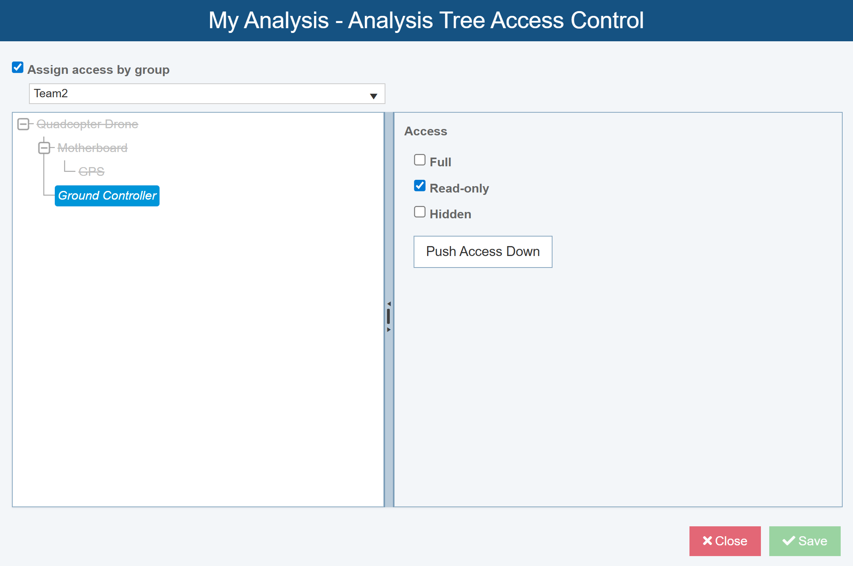Select the Motherboard tree item

[x=92, y=148]
